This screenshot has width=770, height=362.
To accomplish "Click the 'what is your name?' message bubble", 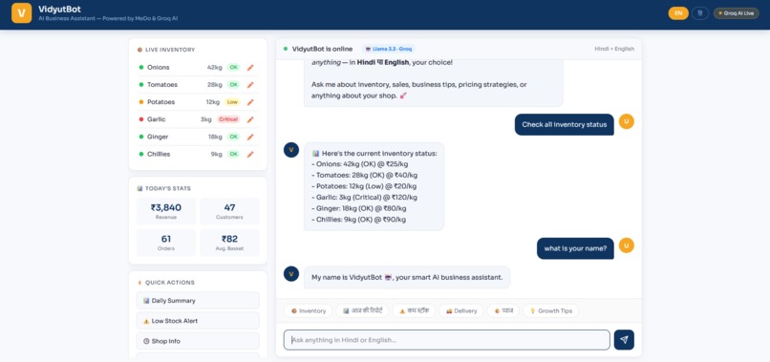I will (575, 248).
